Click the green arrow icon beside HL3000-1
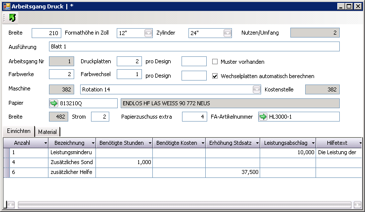Image resolution: width=365 pixels, height=212 pixels. pos(263,117)
